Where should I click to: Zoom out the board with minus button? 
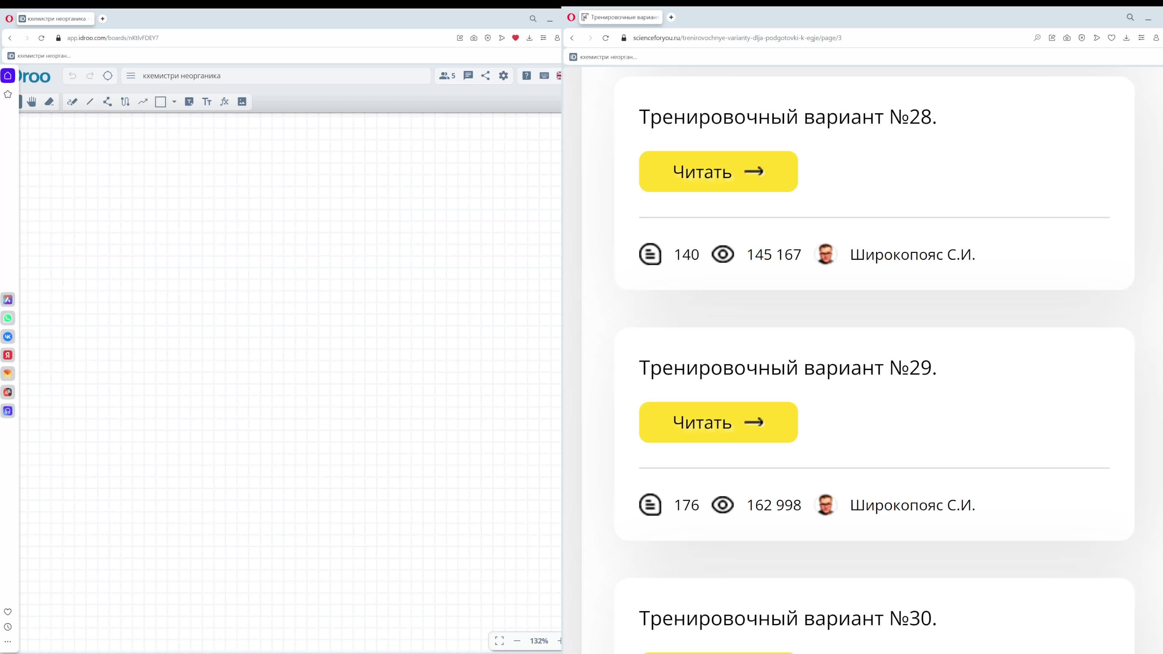pos(517,641)
